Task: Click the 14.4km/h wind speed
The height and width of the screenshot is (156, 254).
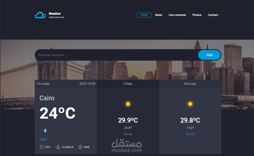Action: point(67,147)
